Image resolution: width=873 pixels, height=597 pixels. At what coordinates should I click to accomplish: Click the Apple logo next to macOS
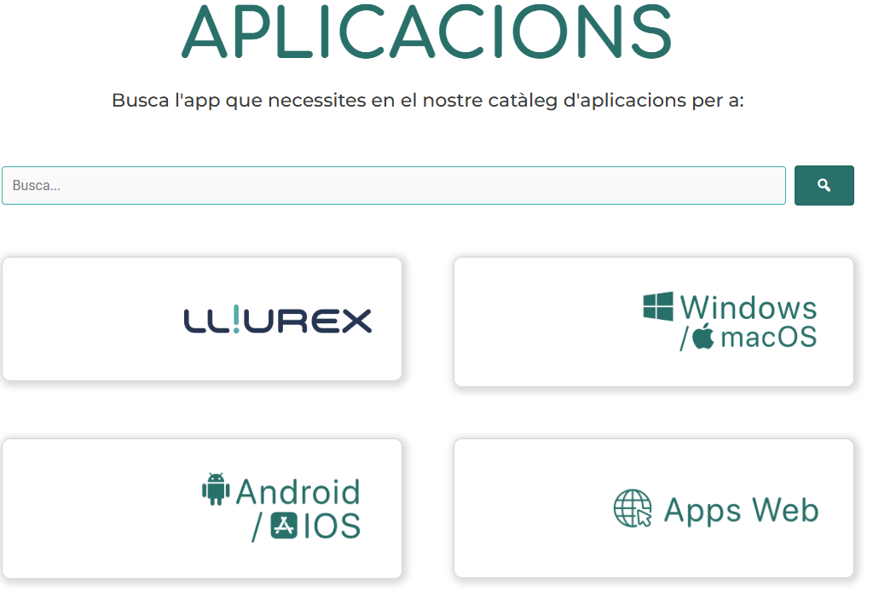click(702, 337)
